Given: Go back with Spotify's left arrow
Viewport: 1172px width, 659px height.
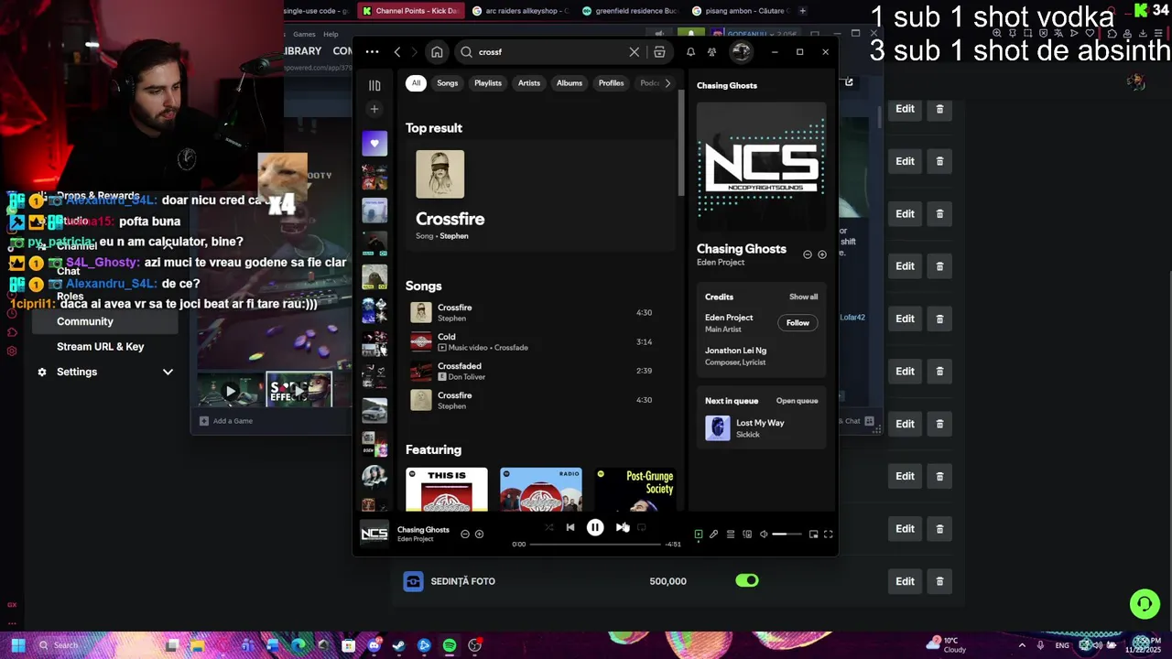Looking at the screenshot, I should [397, 52].
